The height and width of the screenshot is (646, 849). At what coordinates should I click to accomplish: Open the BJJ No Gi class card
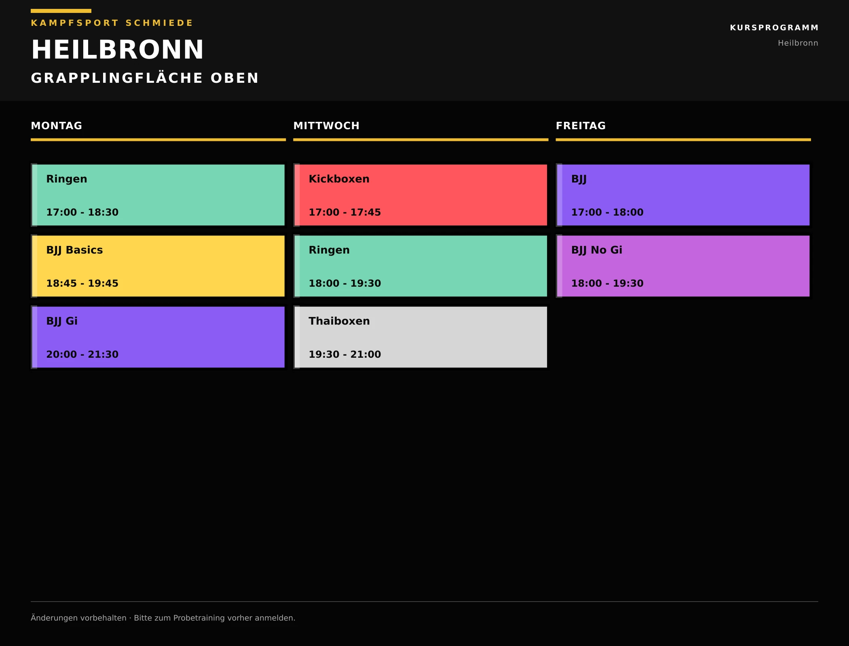pyautogui.click(x=683, y=266)
